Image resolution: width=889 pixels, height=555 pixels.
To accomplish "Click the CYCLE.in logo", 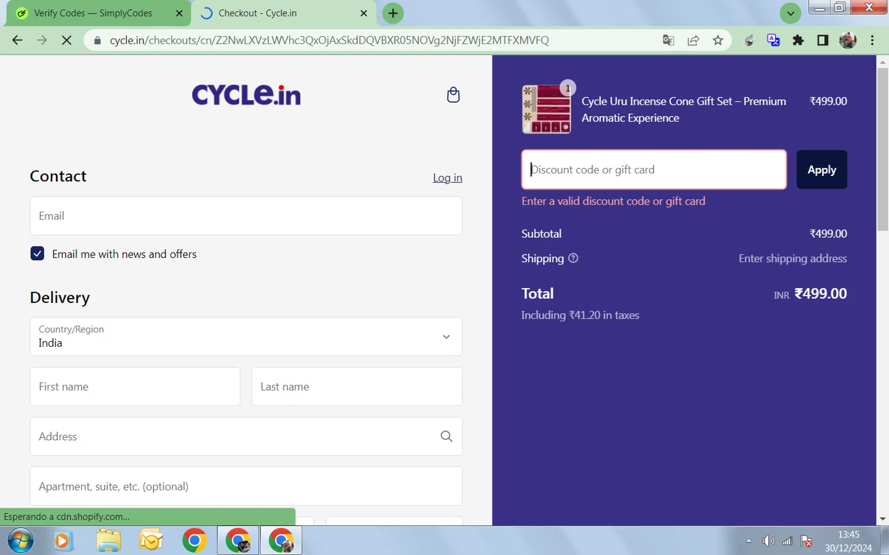I will (246, 95).
